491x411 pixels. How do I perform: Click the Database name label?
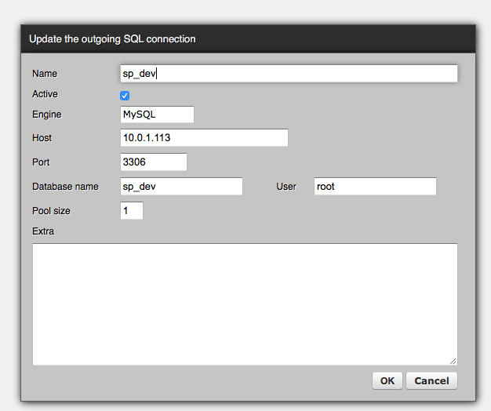click(x=65, y=187)
